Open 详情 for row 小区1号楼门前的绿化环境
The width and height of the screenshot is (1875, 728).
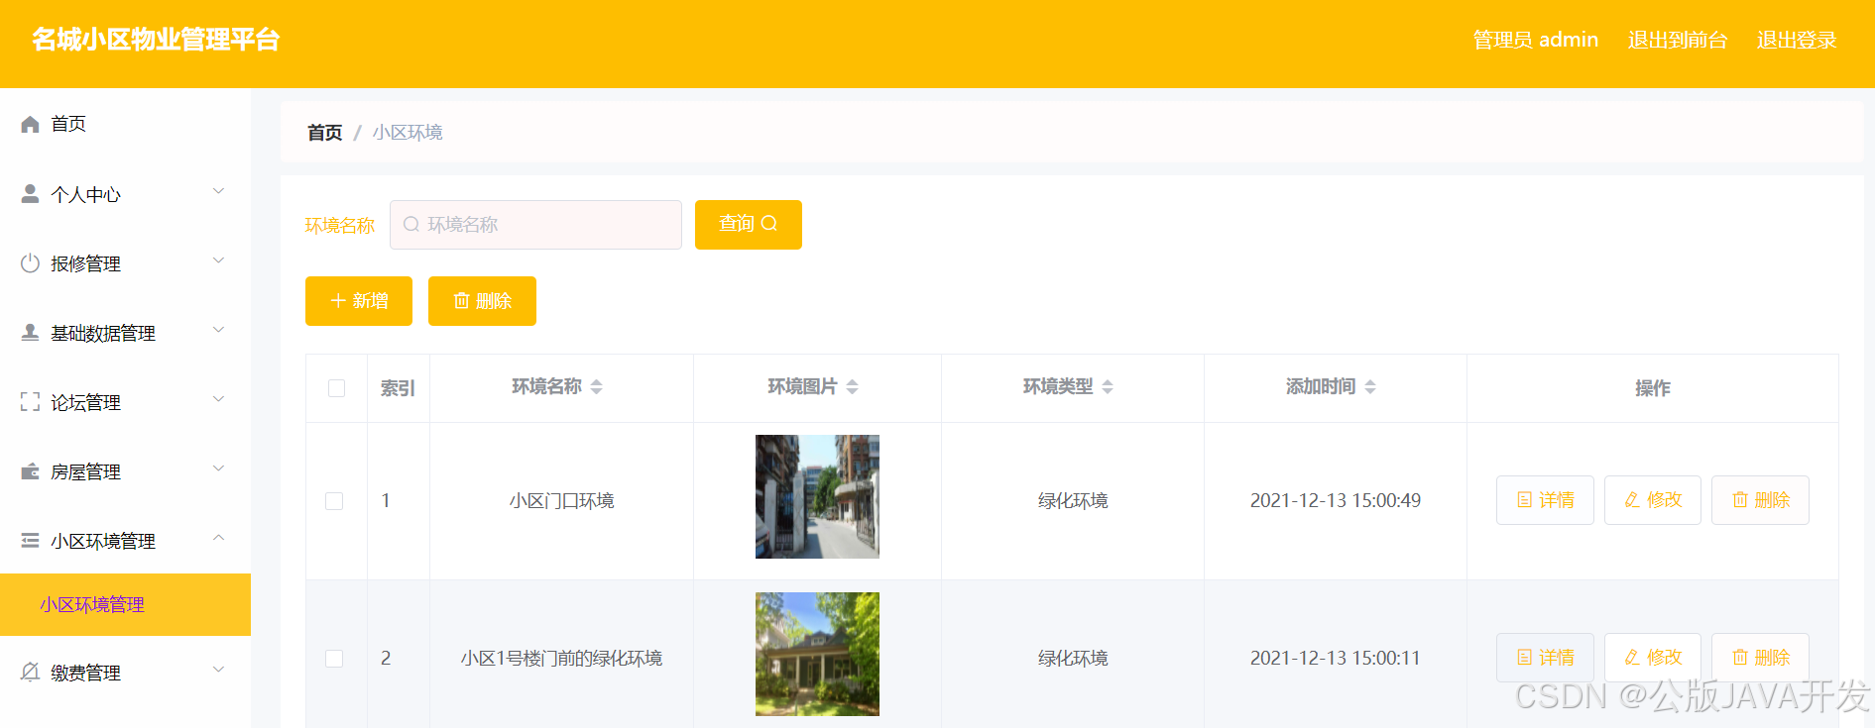coord(1545,658)
